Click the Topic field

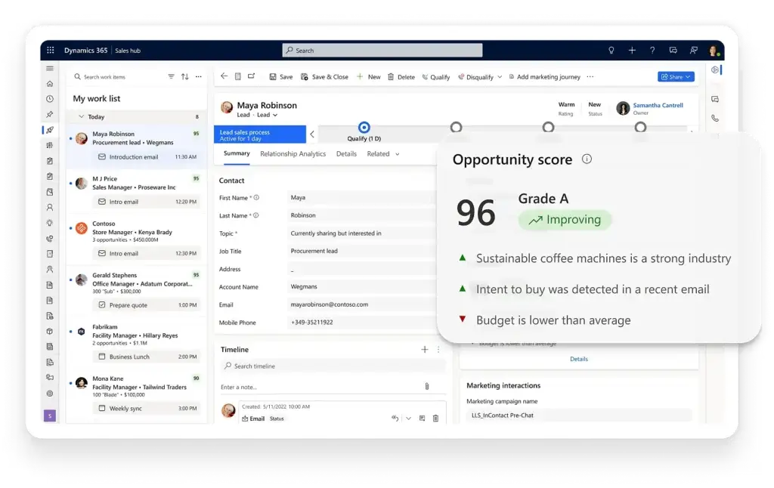click(x=361, y=233)
